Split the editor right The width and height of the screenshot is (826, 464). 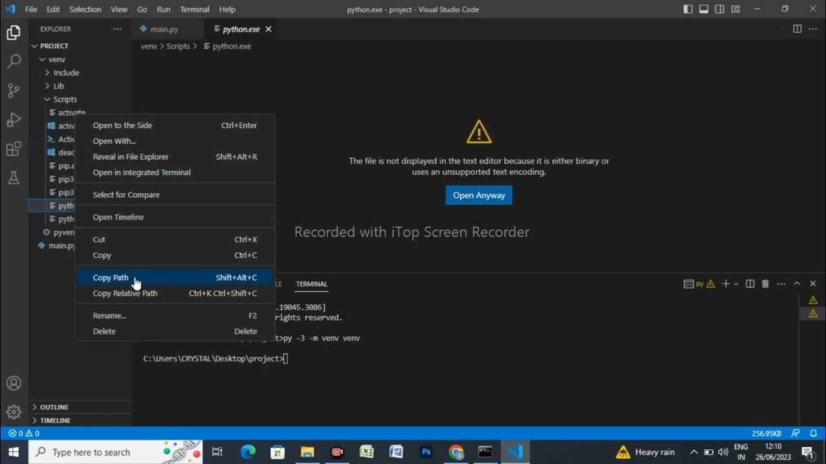pyautogui.click(x=797, y=29)
